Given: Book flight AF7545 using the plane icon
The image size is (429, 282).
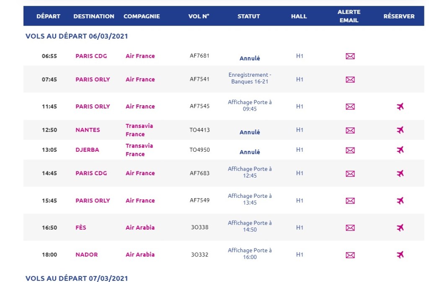Looking at the screenshot, I should [400, 106].
